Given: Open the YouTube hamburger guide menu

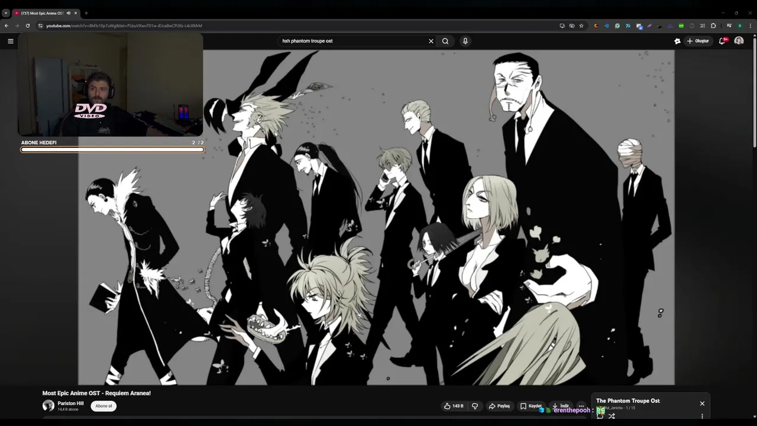Looking at the screenshot, I should [x=10, y=41].
